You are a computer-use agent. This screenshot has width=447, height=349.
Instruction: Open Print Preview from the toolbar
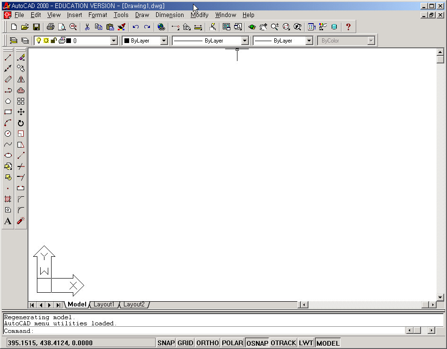(62, 27)
